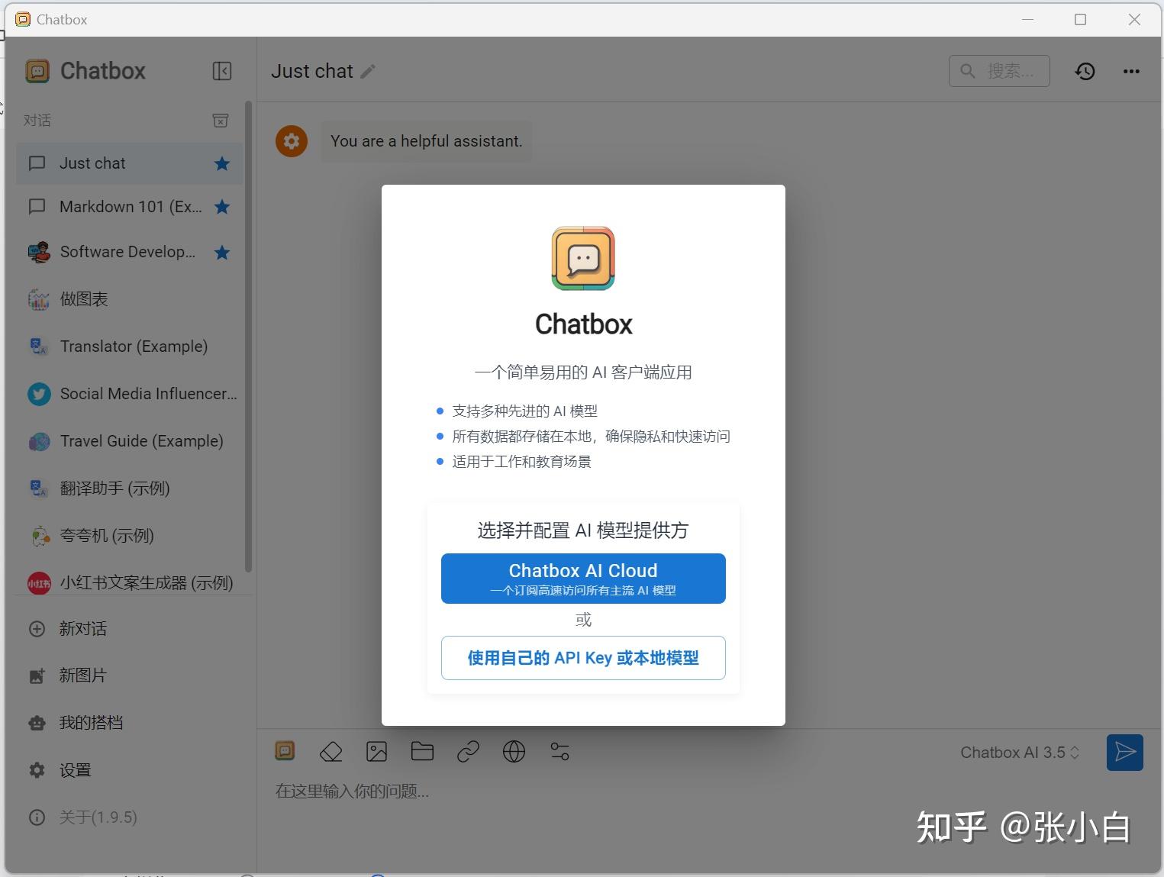
Task: Open Markdown 101 conversation
Action: tap(130, 207)
